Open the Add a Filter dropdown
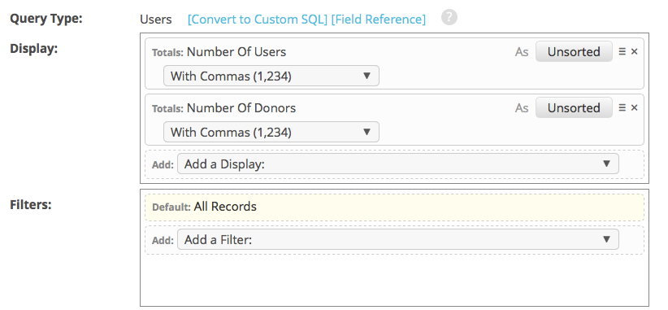Screen dimensions: 668x310 click(398, 240)
